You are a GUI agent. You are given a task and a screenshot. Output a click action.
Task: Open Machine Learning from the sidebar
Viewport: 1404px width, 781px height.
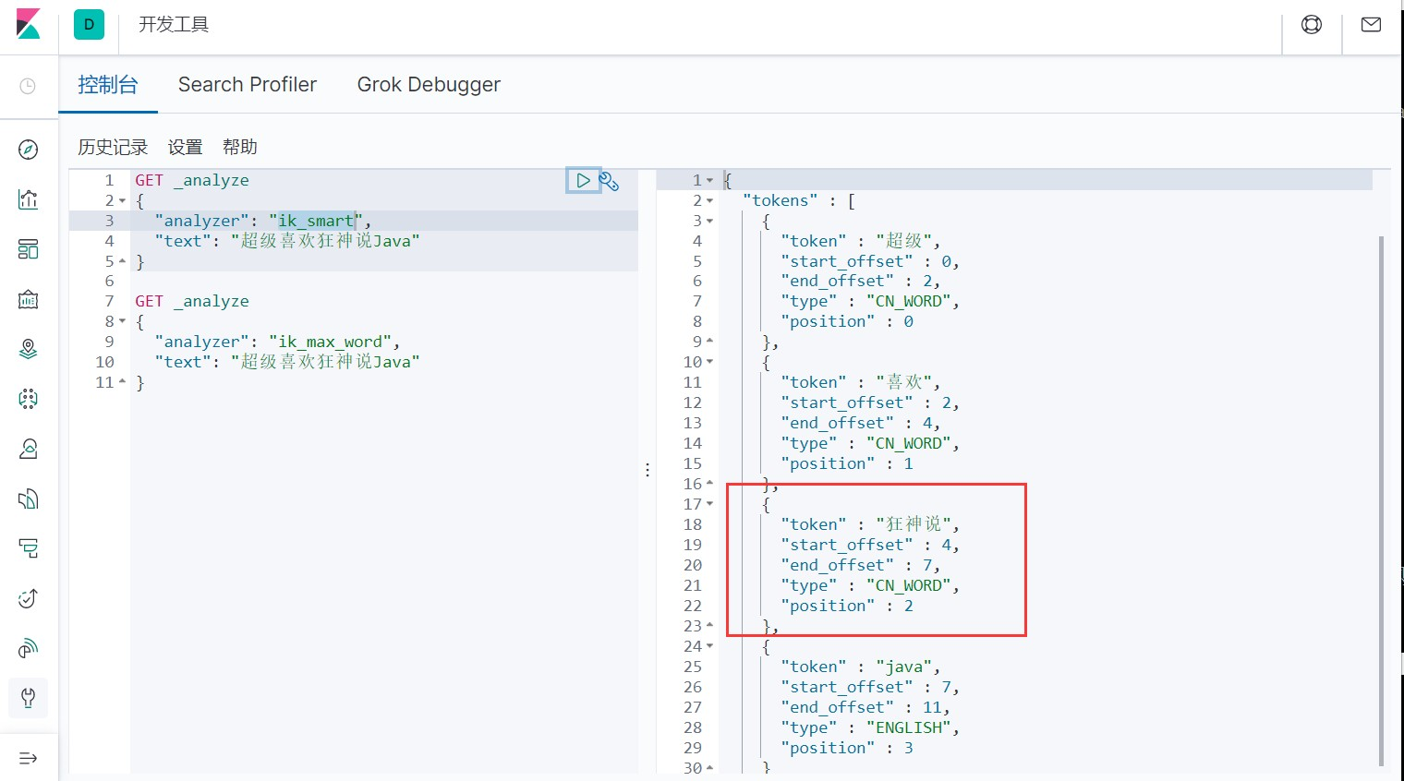tap(29, 399)
